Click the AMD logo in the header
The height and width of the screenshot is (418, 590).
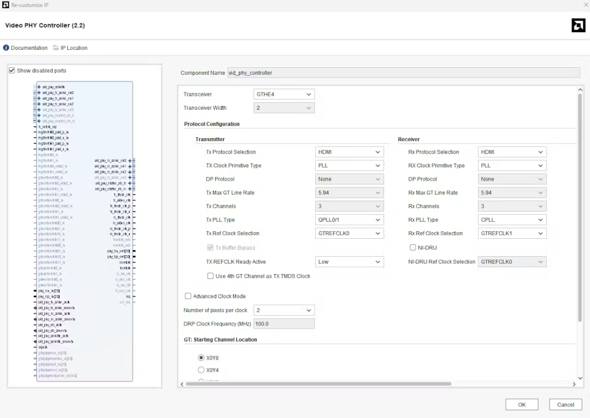578,26
